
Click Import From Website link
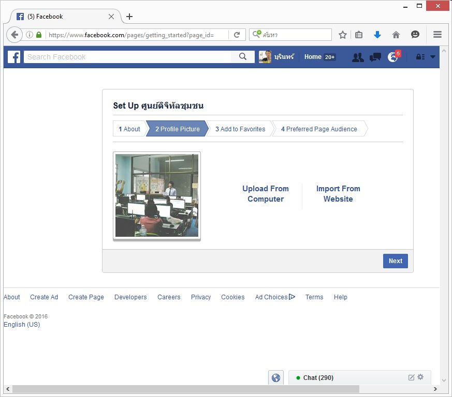[338, 194]
